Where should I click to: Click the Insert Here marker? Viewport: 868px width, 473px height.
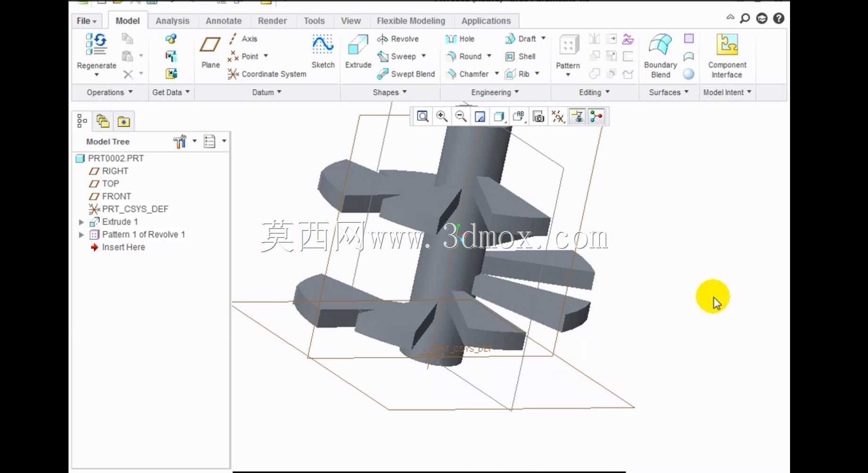(x=118, y=248)
